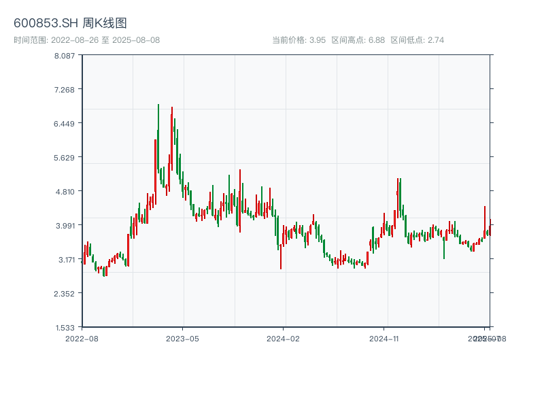Click the y-axis value 8.087
Screen dimensions: 544x408
tap(64, 56)
